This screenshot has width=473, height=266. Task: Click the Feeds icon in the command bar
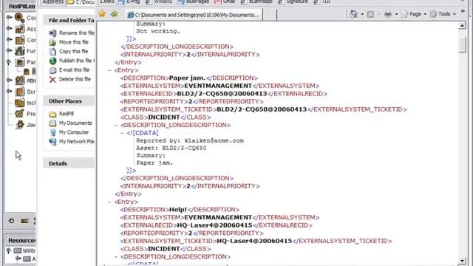(370, 14)
